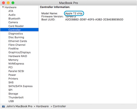The image size is (137, 109).
Task: Click Hardware in the bottom path bar
Action: click(42, 106)
